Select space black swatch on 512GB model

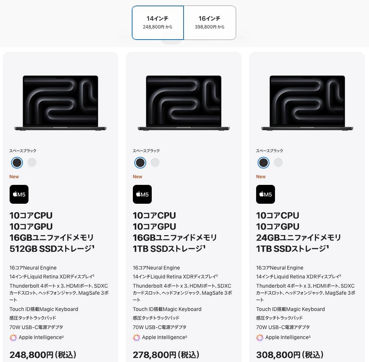pyautogui.click(x=17, y=162)
